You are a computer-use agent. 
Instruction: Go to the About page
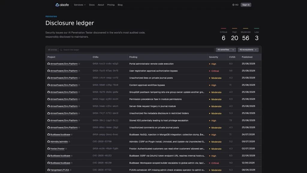tap(101, 5)
